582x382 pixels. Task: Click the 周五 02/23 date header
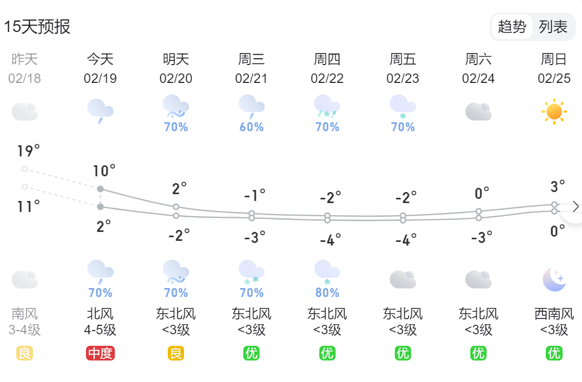[x=401, y=68]
